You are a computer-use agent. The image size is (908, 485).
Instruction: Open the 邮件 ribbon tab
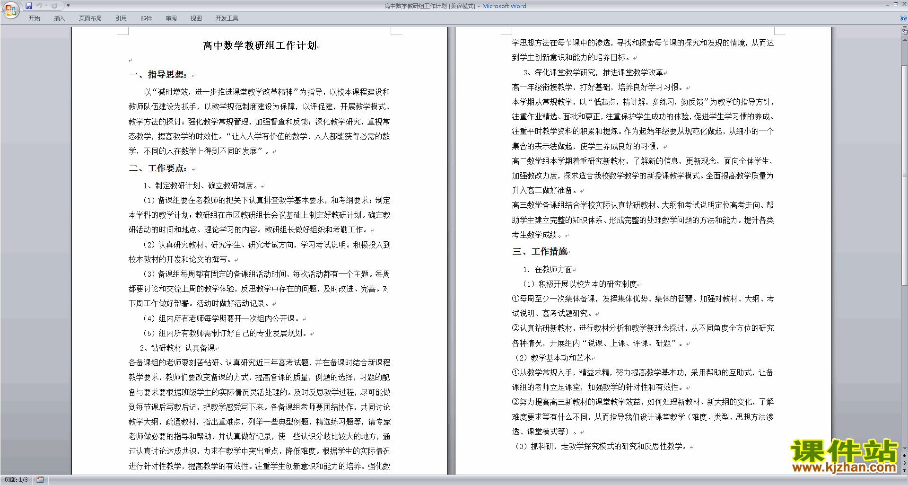pyautogui.click(x=146, y=18)
